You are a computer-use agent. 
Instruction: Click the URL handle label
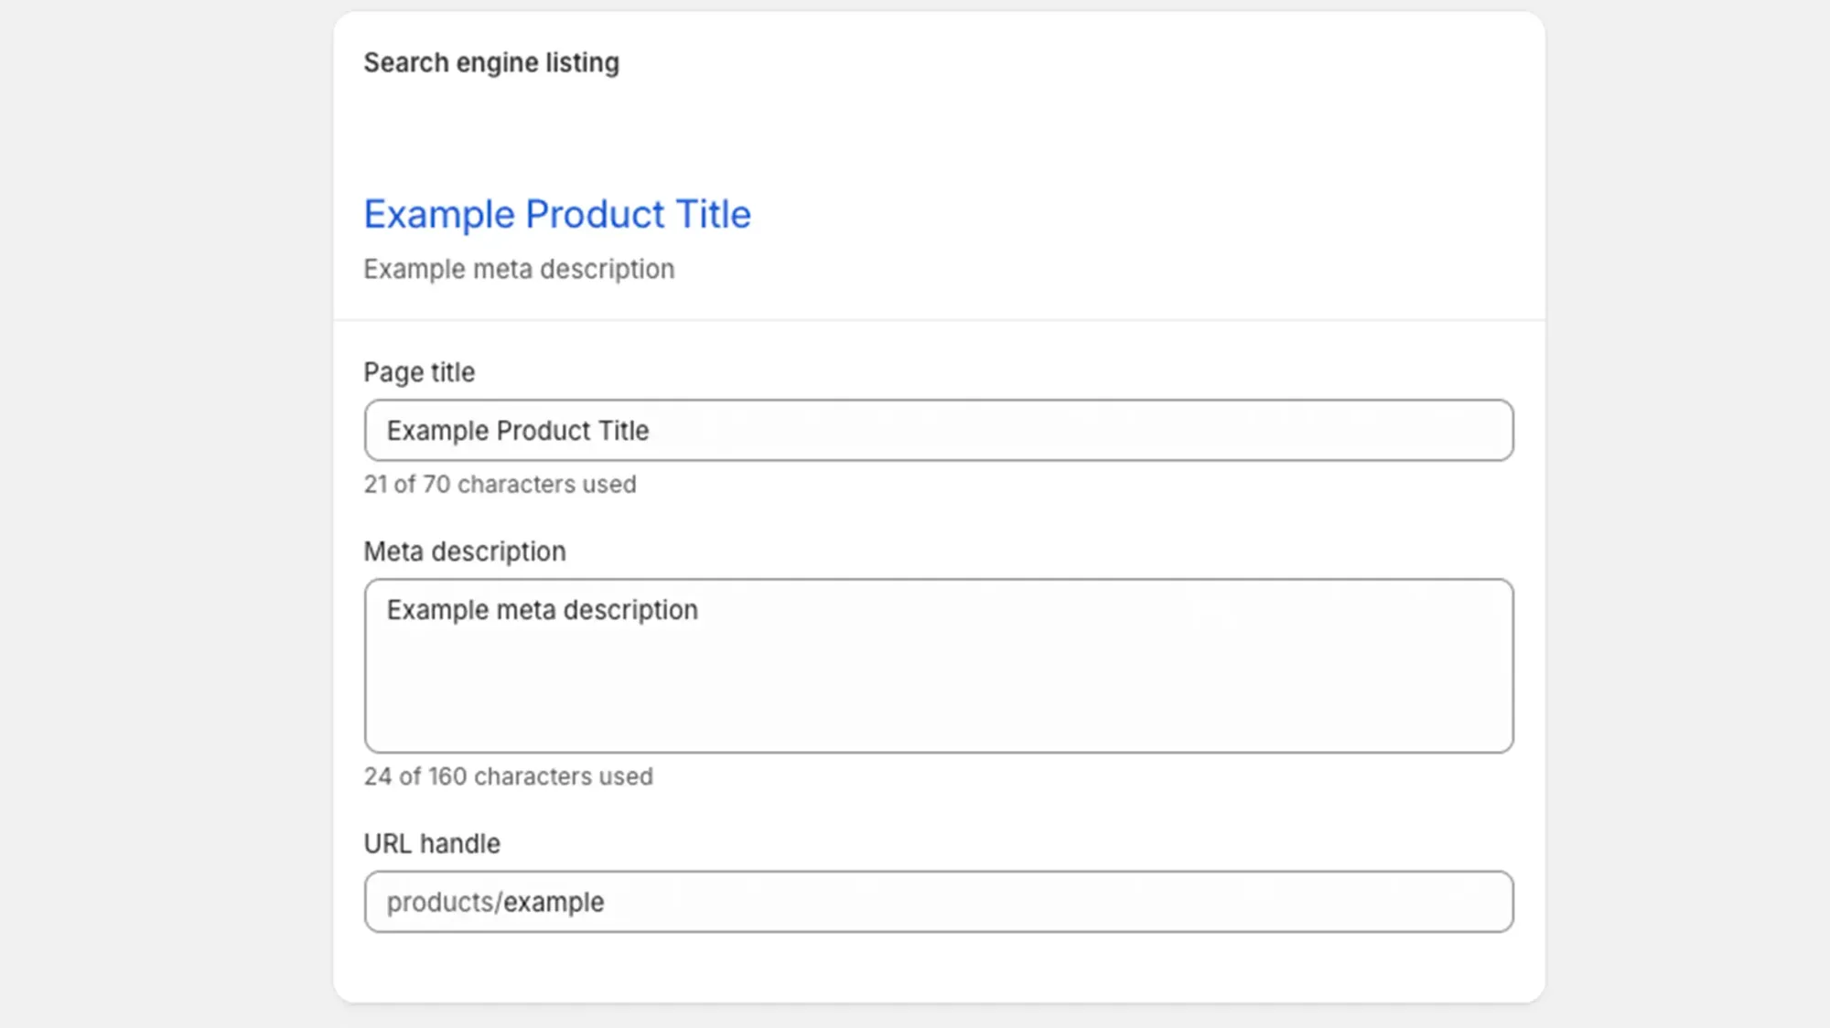point(432,843)
